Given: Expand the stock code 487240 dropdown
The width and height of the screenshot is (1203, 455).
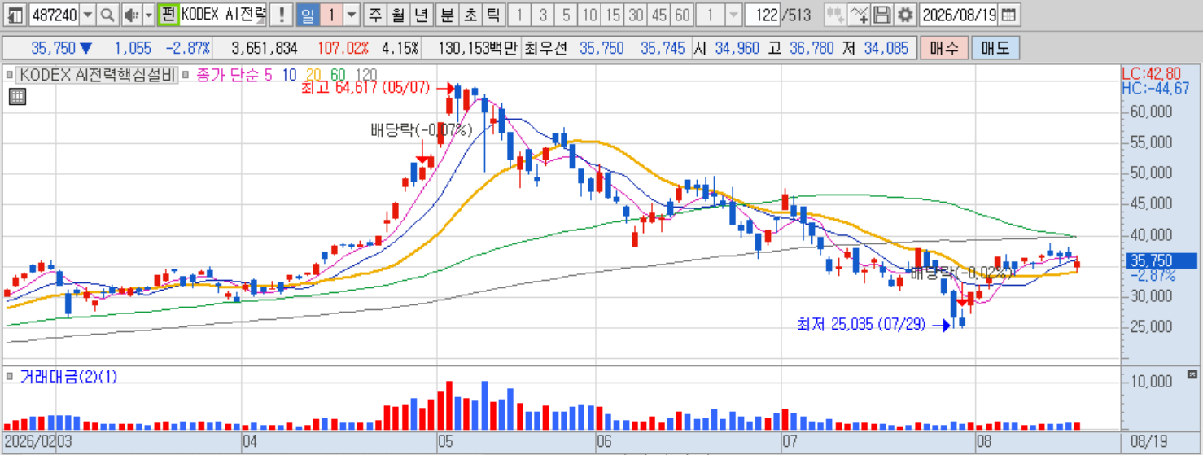Looking at the screenshot, I should point(88,15).
